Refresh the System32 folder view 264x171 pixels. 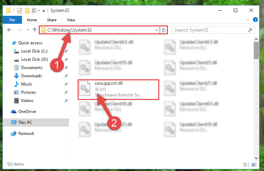coord(164,30)
